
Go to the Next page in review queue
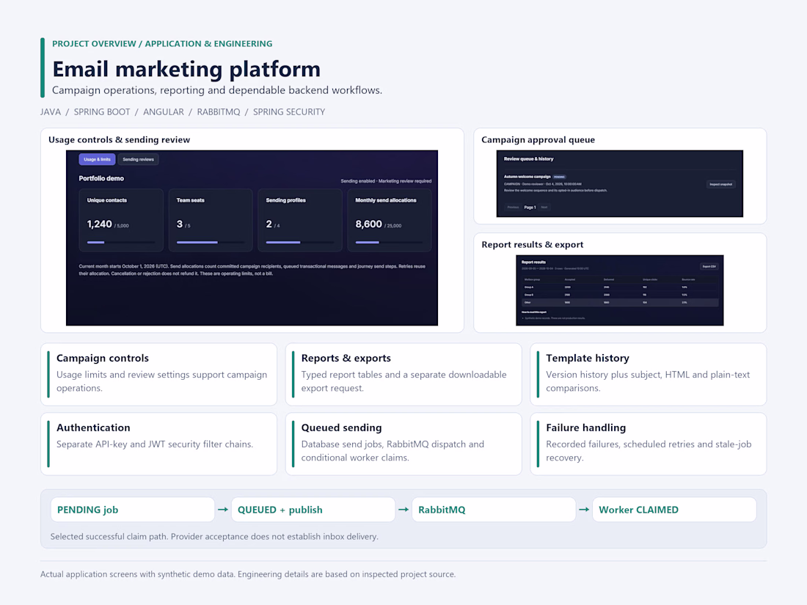[x=544, y=208]
